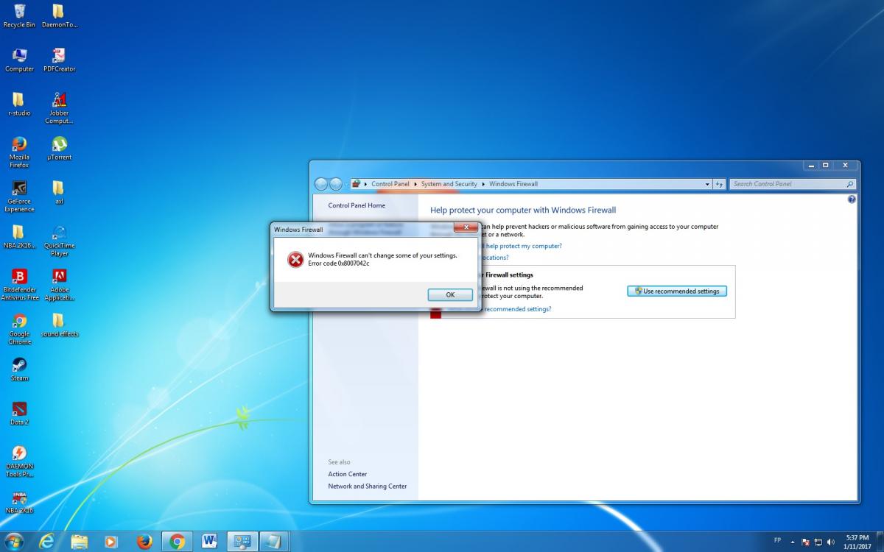Select the Dota 2 desktop shortcut

(x=19, y=414)
